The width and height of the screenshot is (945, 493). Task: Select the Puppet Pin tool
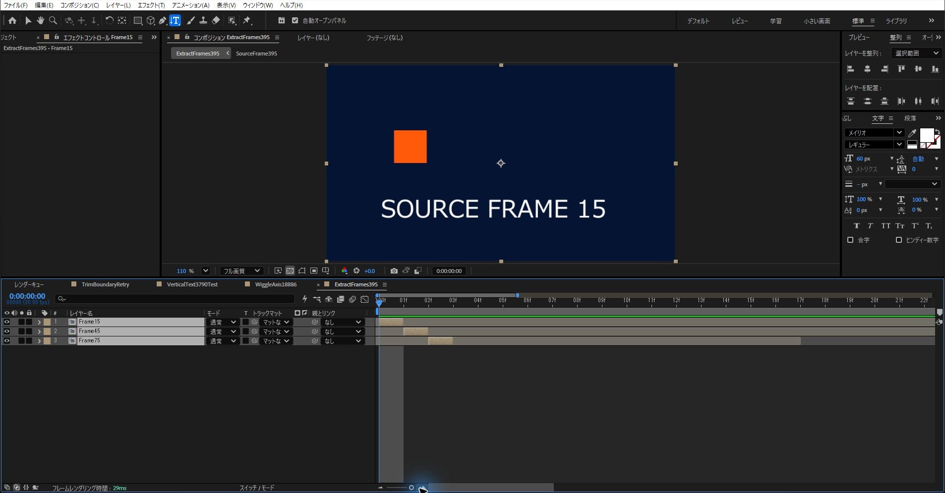247,20
